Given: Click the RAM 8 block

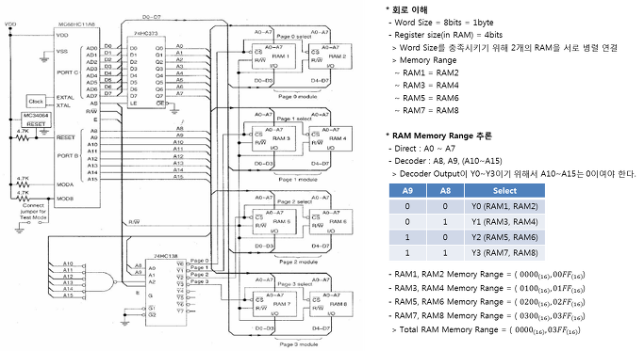Looking at the screenshot, I should (331, 304).
